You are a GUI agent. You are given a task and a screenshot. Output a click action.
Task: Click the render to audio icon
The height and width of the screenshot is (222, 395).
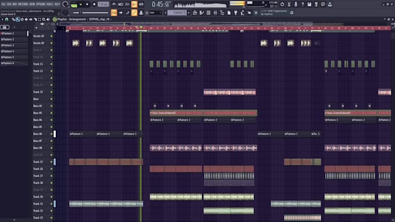click(316, 4)
